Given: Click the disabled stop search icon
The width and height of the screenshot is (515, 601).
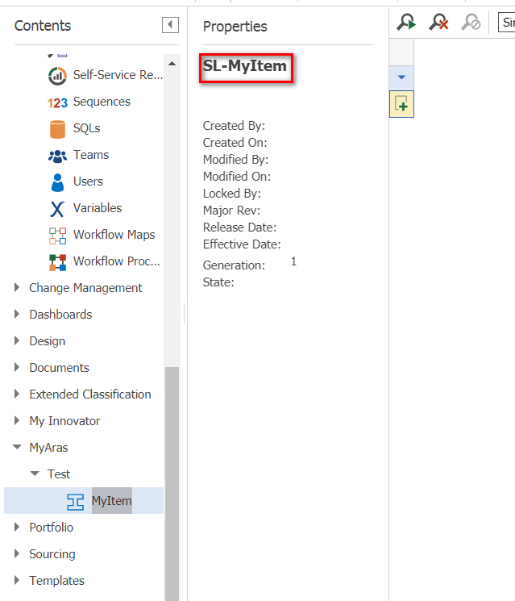Looking at the screenshot, I should click(x=471, y=23).
